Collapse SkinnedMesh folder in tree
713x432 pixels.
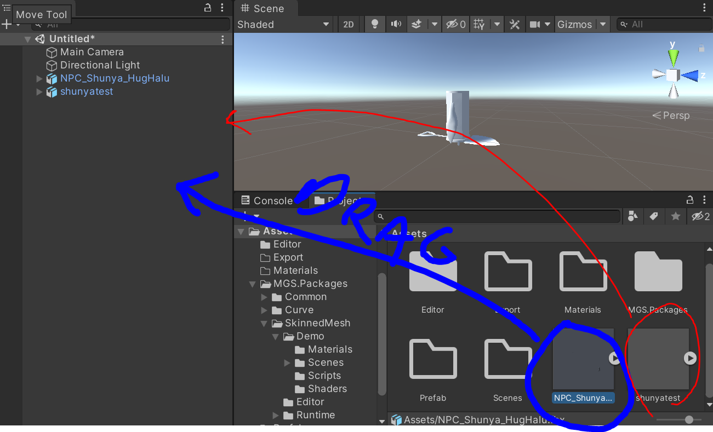(264, 324)
